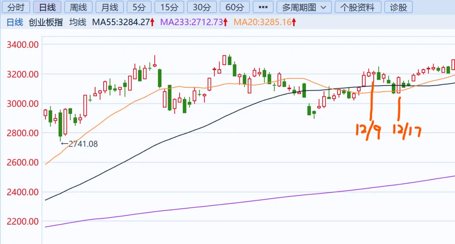Switch to the 分时 intraday tab
The width and height of the screenshot is (455, 244).
click(x=16, y=7)
